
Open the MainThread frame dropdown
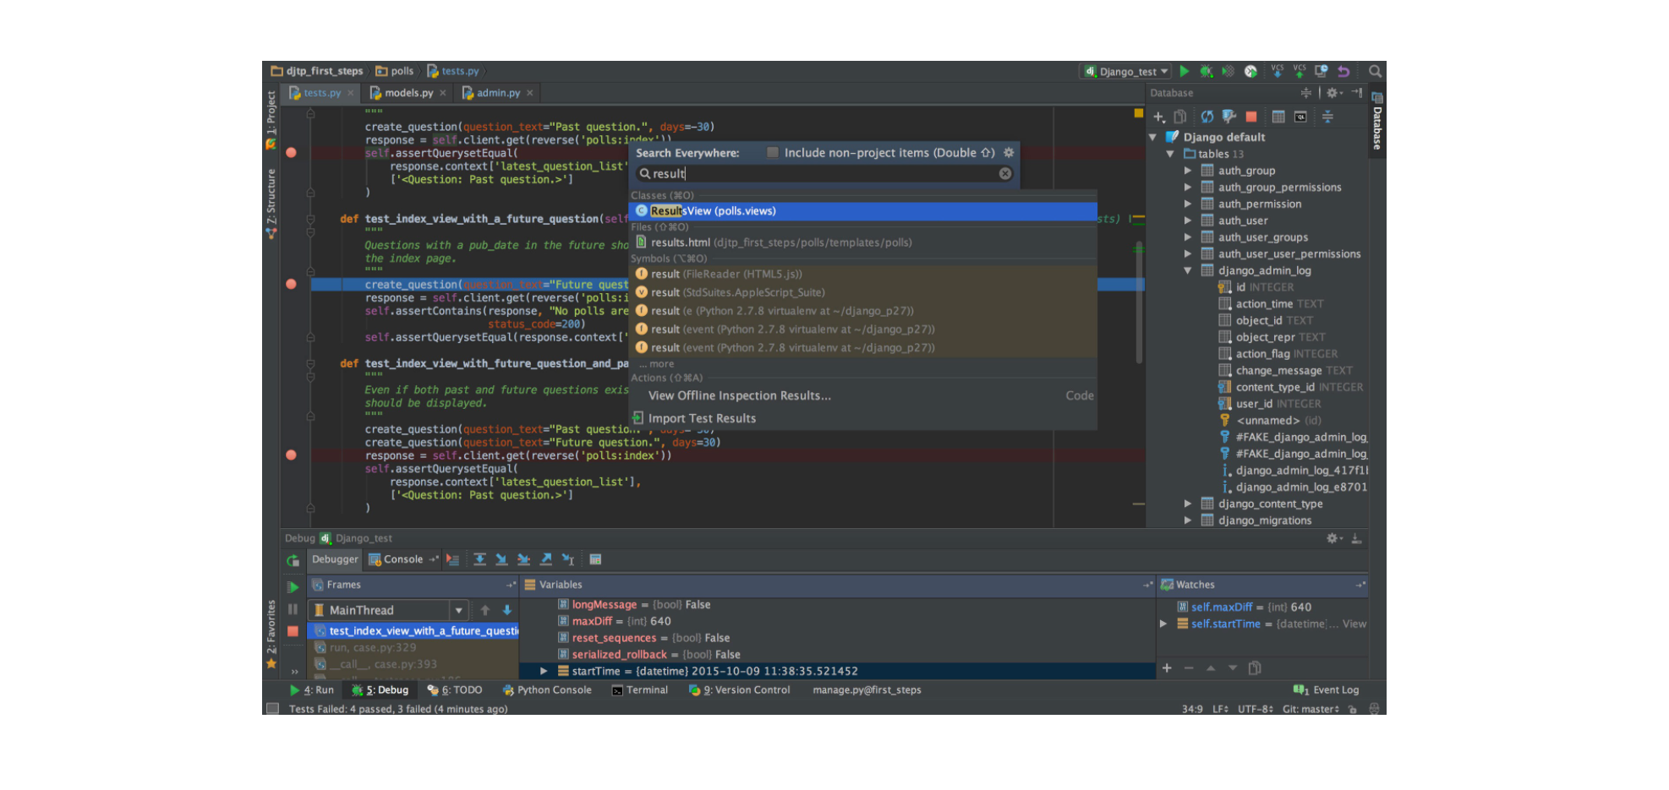pos(458,609)
